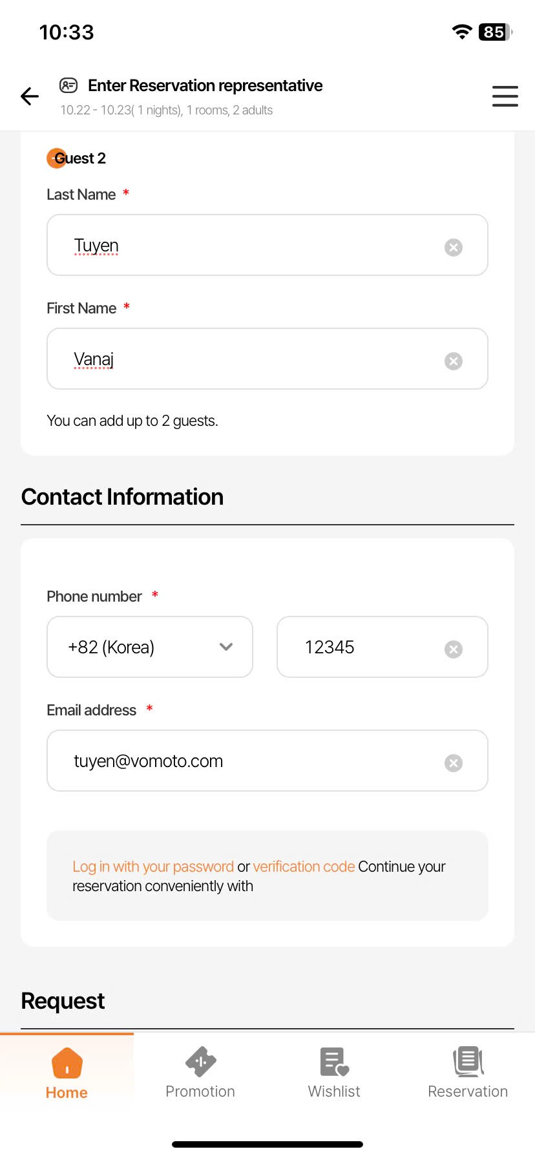Open the Wishlist tab
This screenshot has height=1158, width=535.
pos(334,1073)
